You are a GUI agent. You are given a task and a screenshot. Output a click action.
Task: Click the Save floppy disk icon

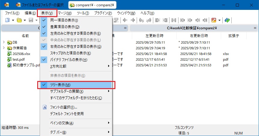[x=31, y=20]
